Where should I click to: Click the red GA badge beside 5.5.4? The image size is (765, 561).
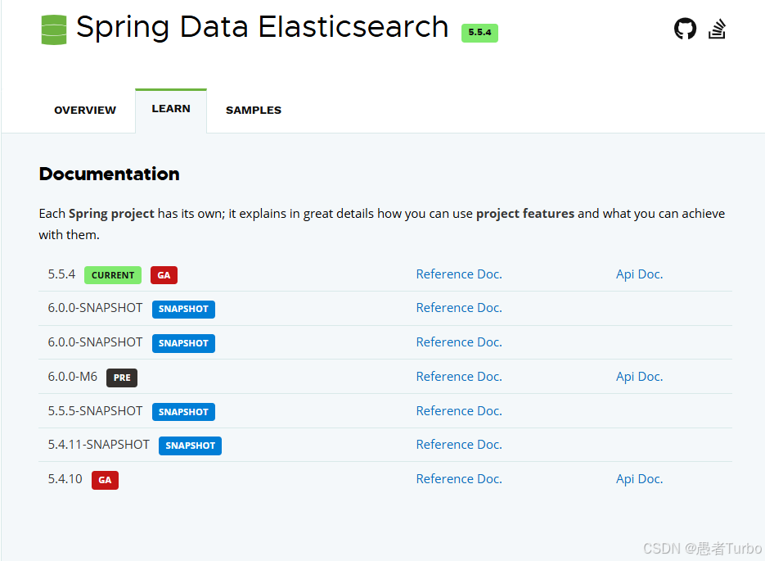[164, 275]
